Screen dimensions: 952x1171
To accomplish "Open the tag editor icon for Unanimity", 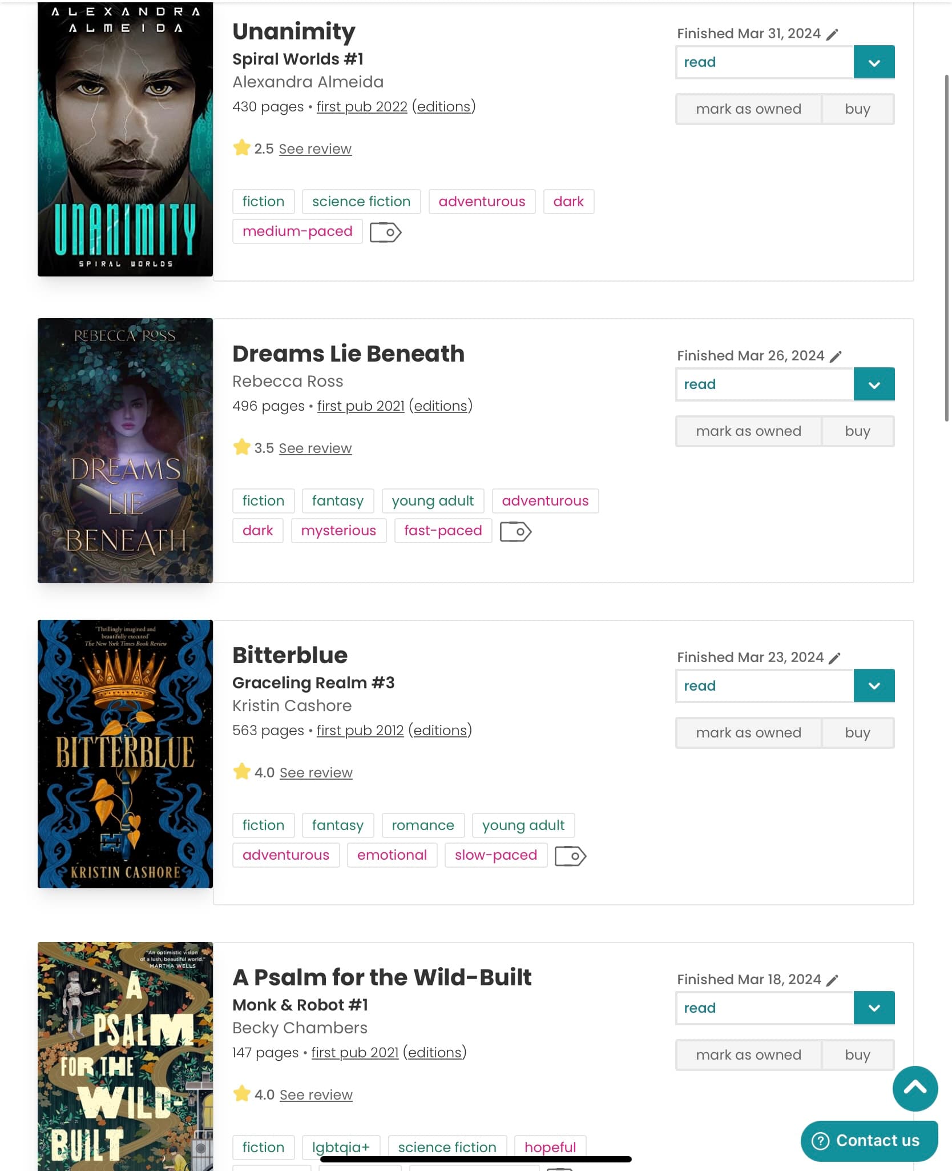I will coord(386,232).
